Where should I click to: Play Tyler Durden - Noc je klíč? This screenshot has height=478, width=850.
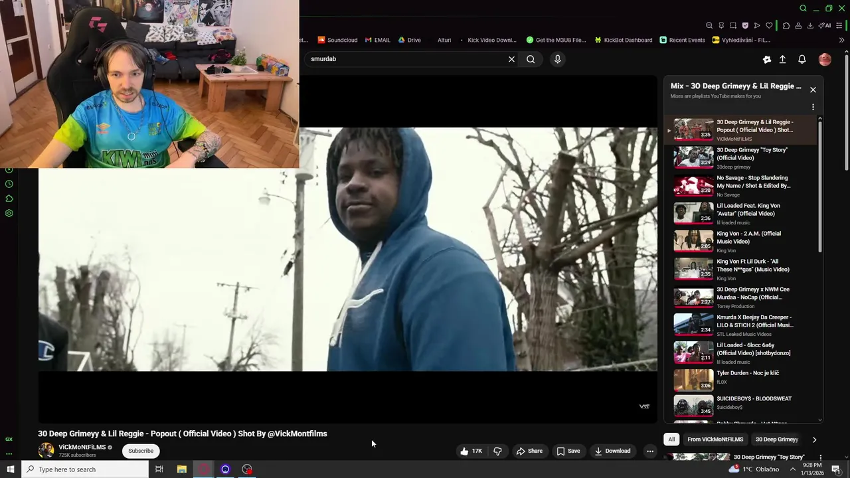[x=740, y=380]
